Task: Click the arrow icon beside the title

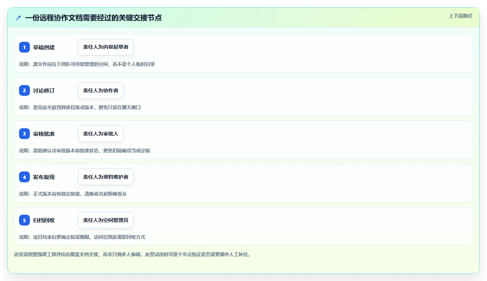Action: click(18, 18)
